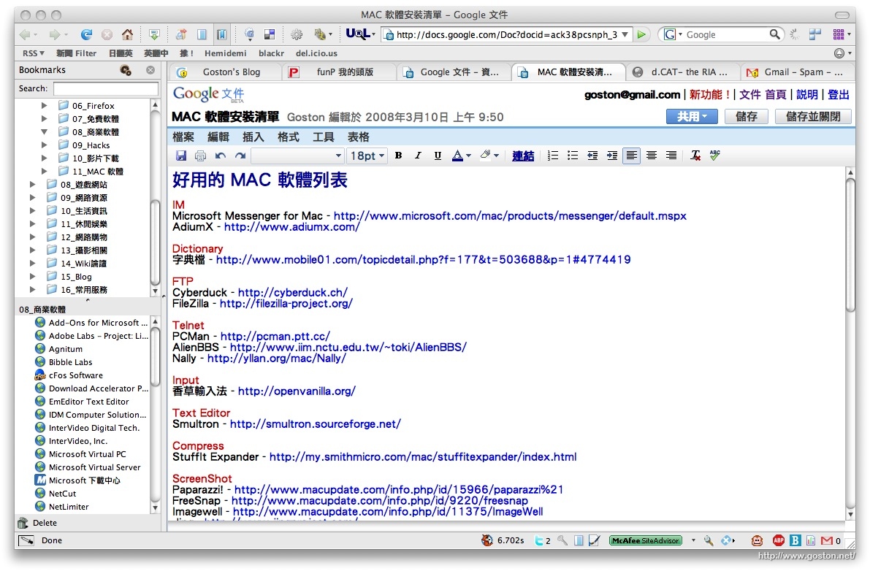Click the save floppy disk icon
This screenshot has width=870, height=571.
181,156
